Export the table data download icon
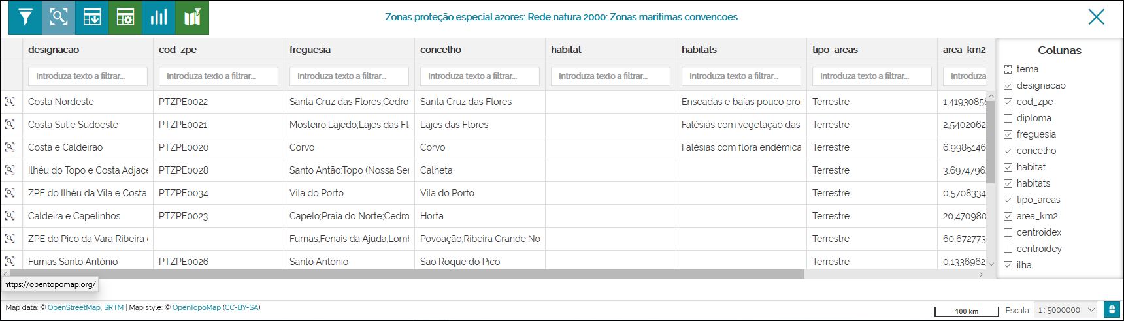This screenshot has height=321, width=1124. tap(92, 17)
